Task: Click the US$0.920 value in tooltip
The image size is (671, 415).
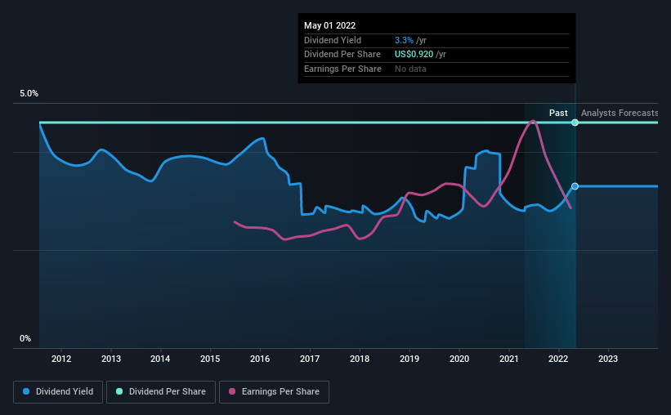Action: point(414,55)
